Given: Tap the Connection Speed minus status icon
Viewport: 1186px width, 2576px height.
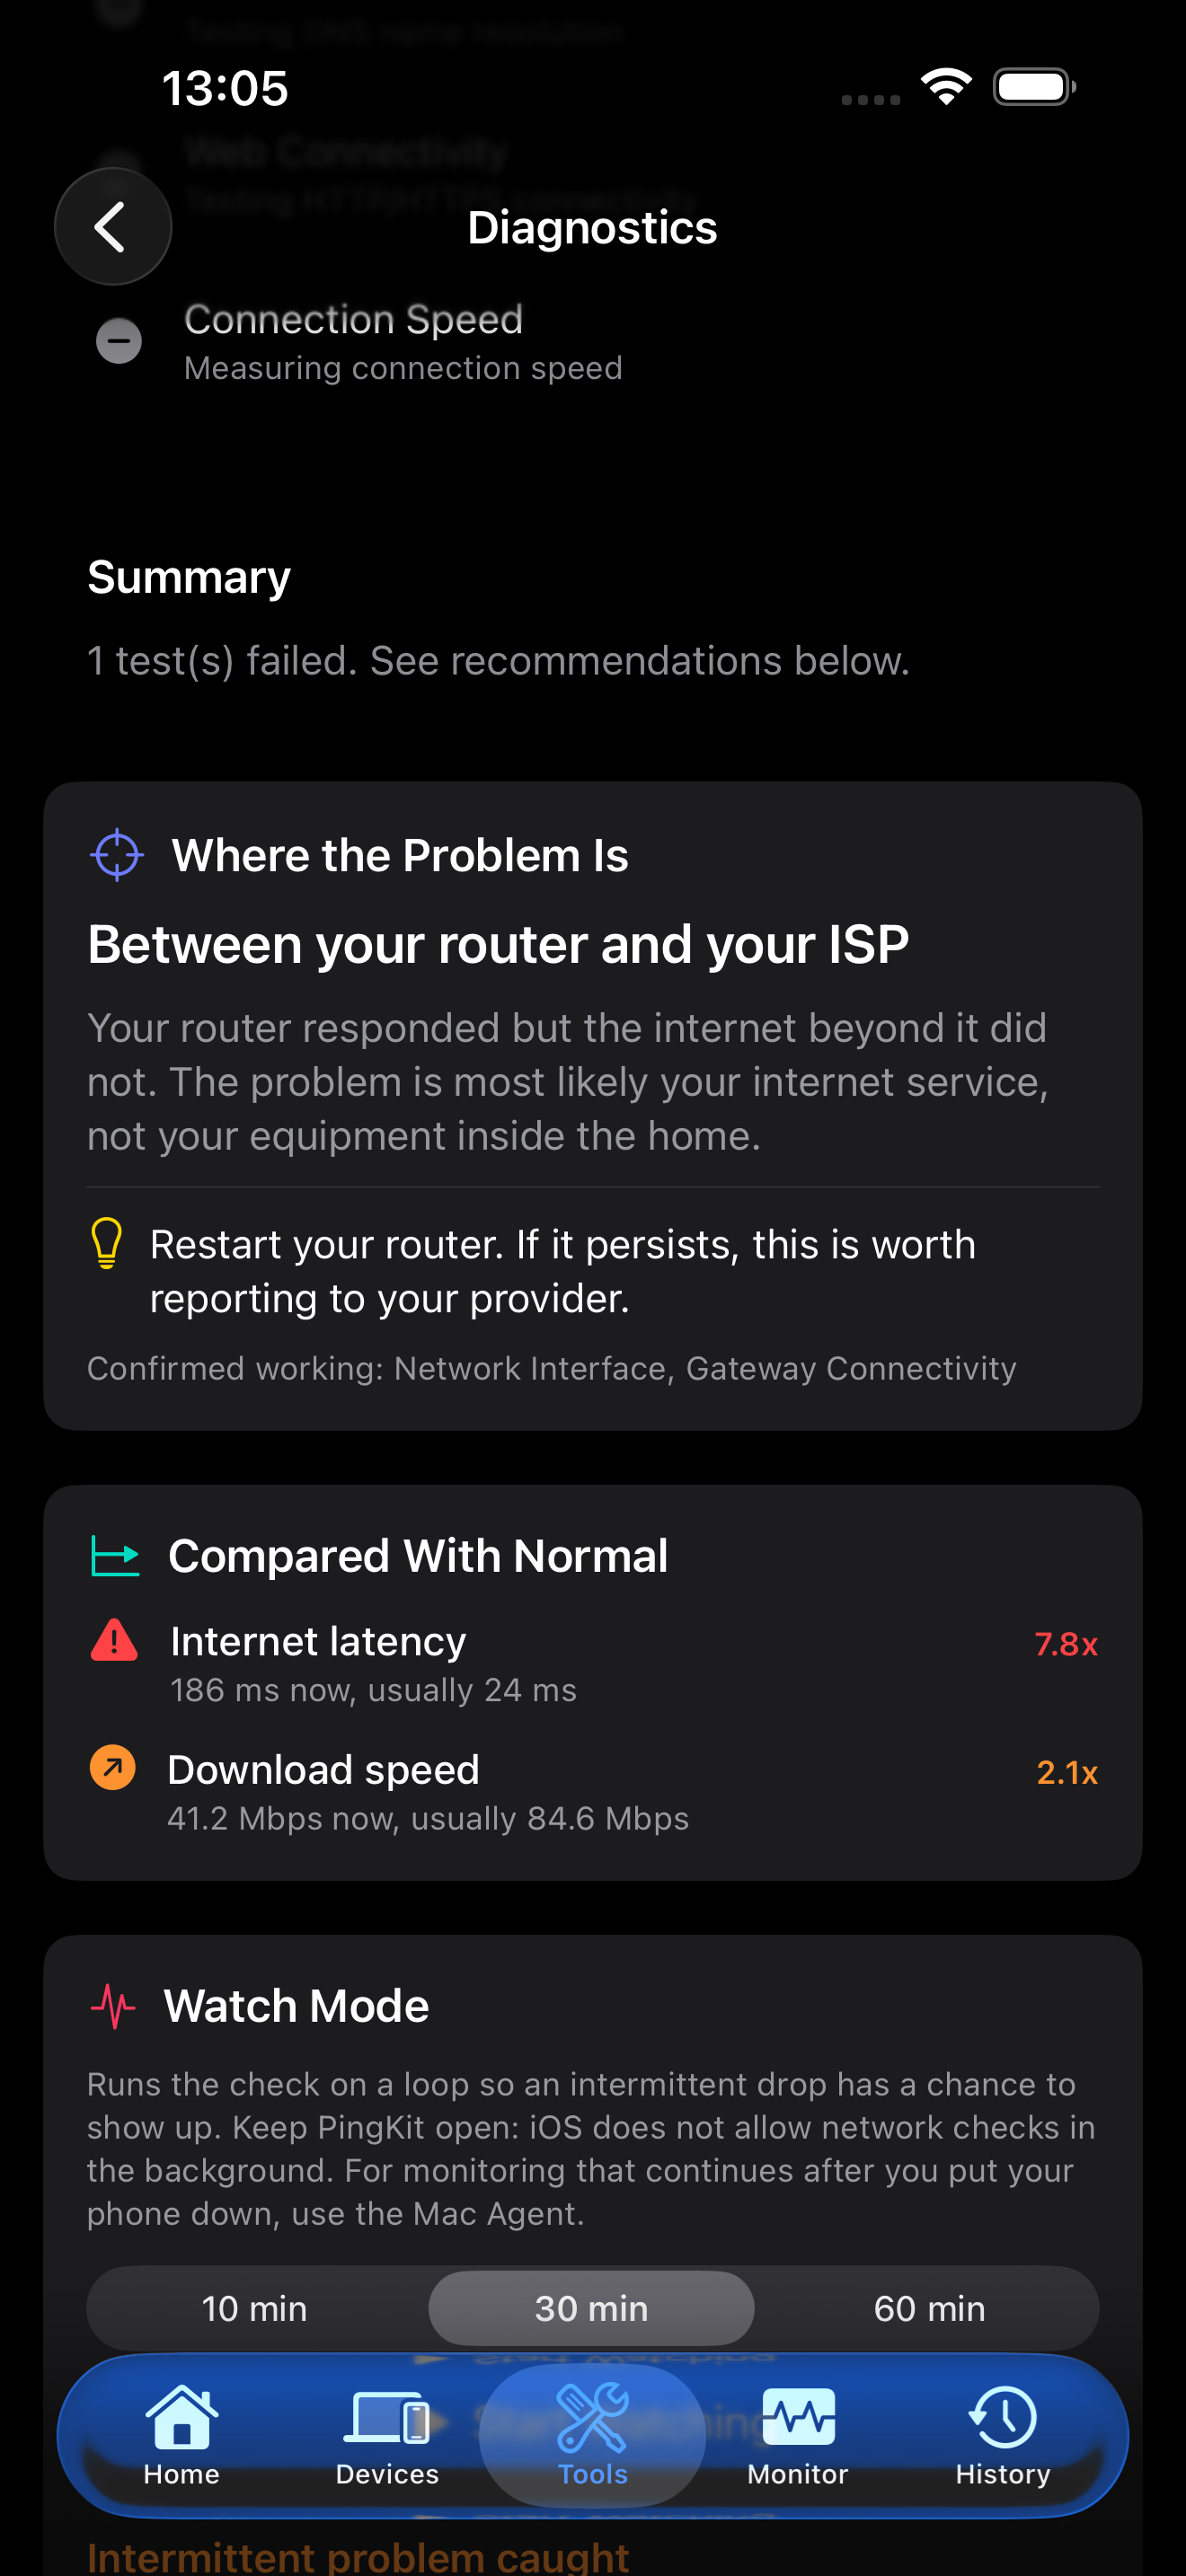Looking at the screenshot, I should point(118,341).
